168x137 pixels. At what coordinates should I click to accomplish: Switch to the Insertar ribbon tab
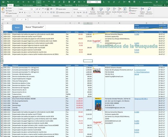pos(17,5)
